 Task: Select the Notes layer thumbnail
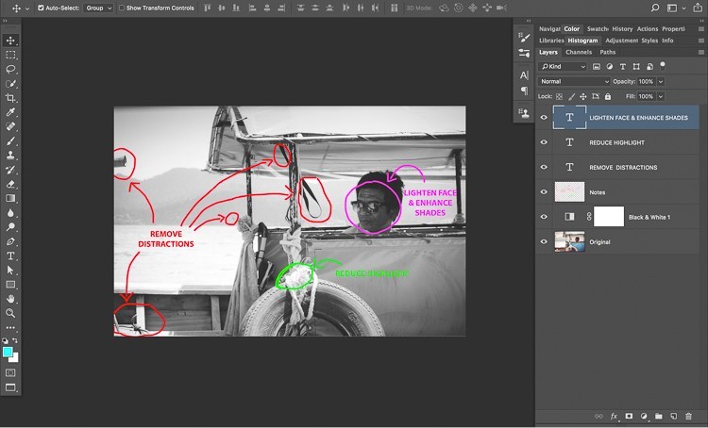(x=569, y=192)
